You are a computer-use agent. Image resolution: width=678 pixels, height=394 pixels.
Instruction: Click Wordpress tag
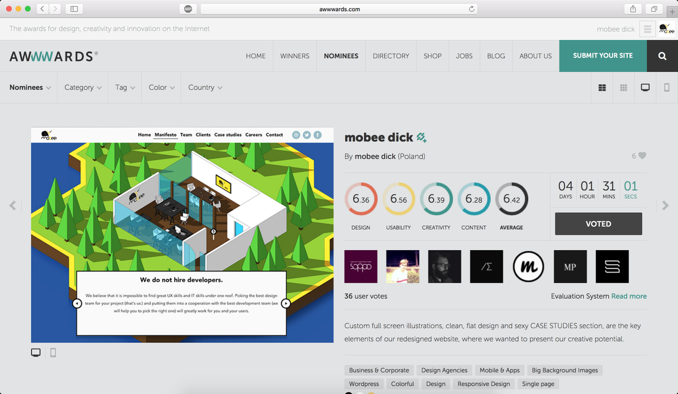coord(364,384)
